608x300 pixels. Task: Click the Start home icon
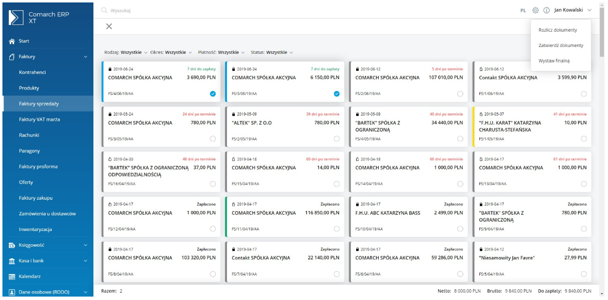tap(12, 41)
